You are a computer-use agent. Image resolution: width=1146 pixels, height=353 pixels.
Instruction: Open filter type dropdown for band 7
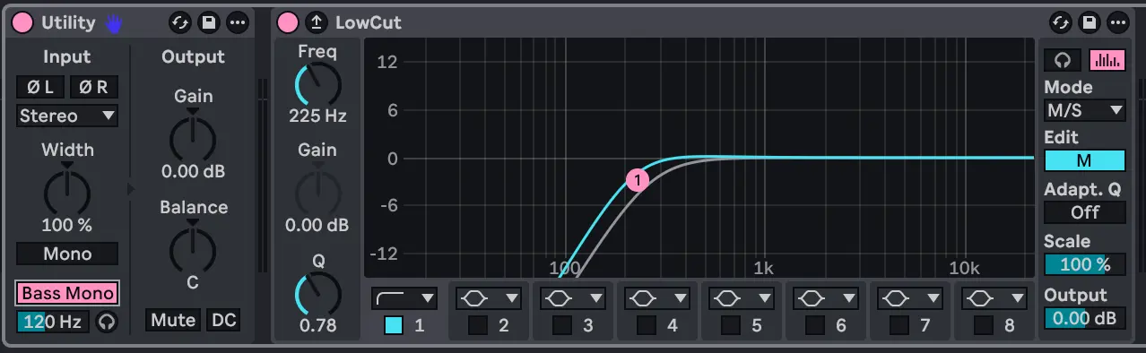pos(909,297)
